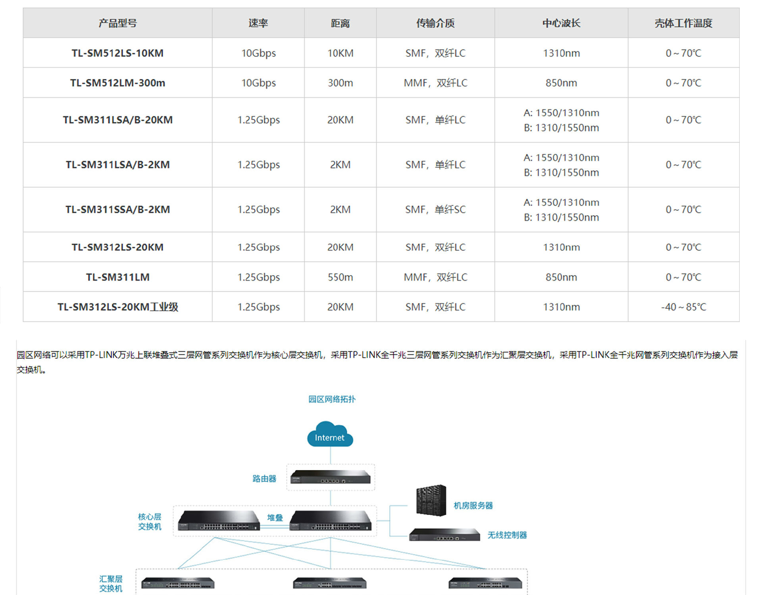This screenshot has width=762, height=595.
Task: Click 0～70℃ in the TL-SM512LS-10KM row
Action: [683, 53]
